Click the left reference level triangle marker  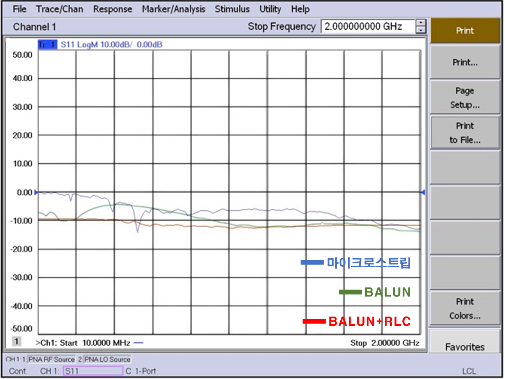pyautogui.click(x=36, y=192)
